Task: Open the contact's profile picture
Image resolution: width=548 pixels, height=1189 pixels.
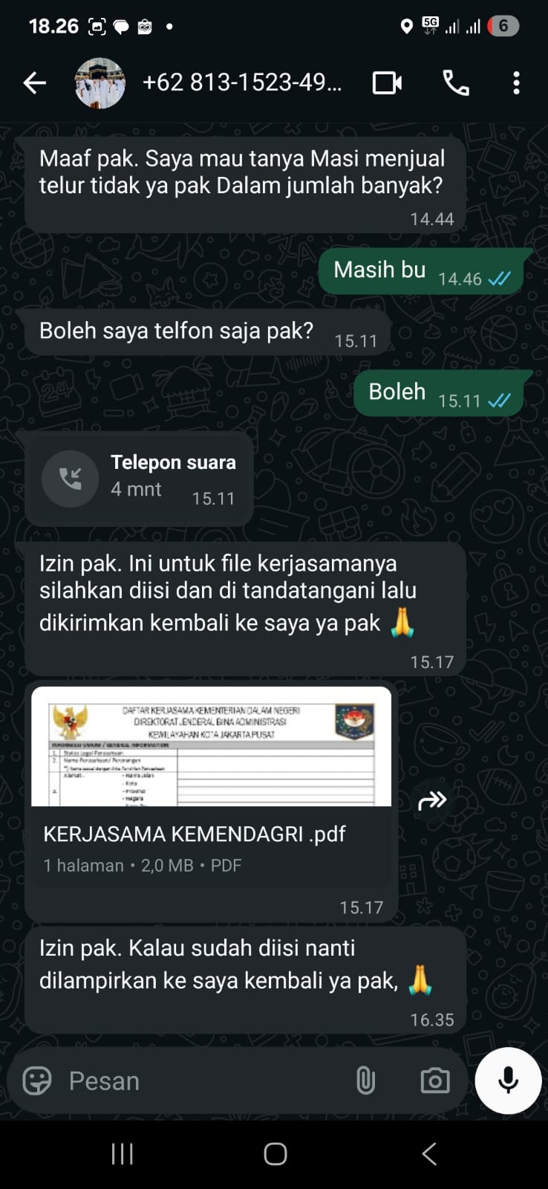Action: point(100,82)
